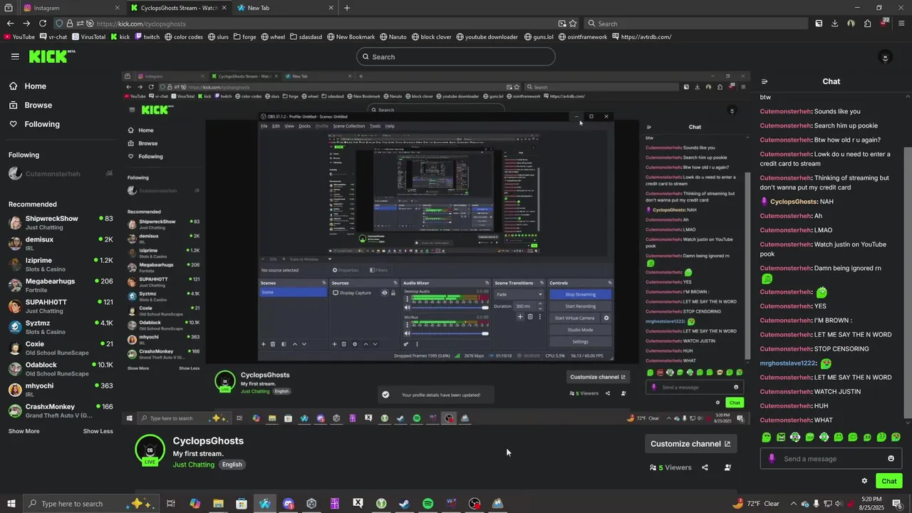Open ShipwreckShow recommended channel

pyautogui.click(x=61, y=222)
